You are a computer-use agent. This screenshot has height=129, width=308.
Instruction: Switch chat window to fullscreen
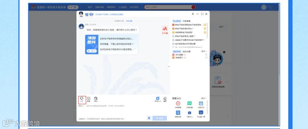click(202, 14)
